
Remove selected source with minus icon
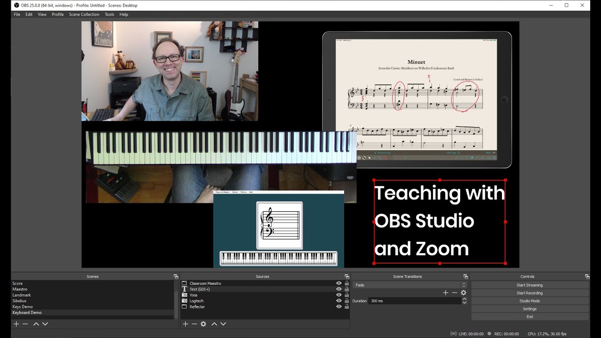(x=194, y=324)
